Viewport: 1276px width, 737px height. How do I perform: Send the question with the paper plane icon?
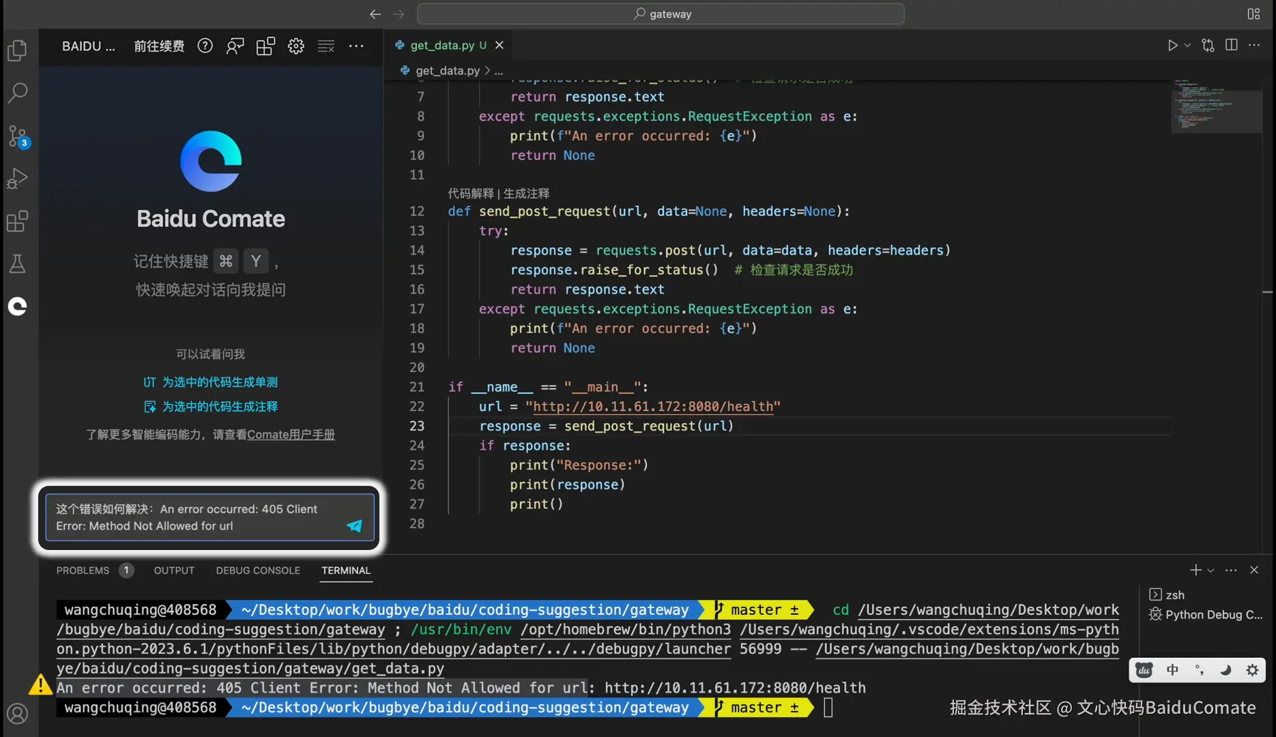354,525
